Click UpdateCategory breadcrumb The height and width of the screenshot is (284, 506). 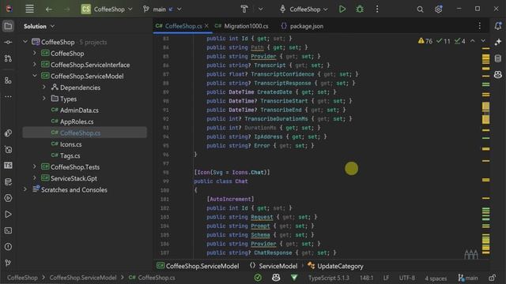pos(335,266)
